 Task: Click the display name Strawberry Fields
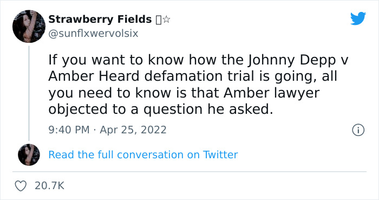[100, 20]
